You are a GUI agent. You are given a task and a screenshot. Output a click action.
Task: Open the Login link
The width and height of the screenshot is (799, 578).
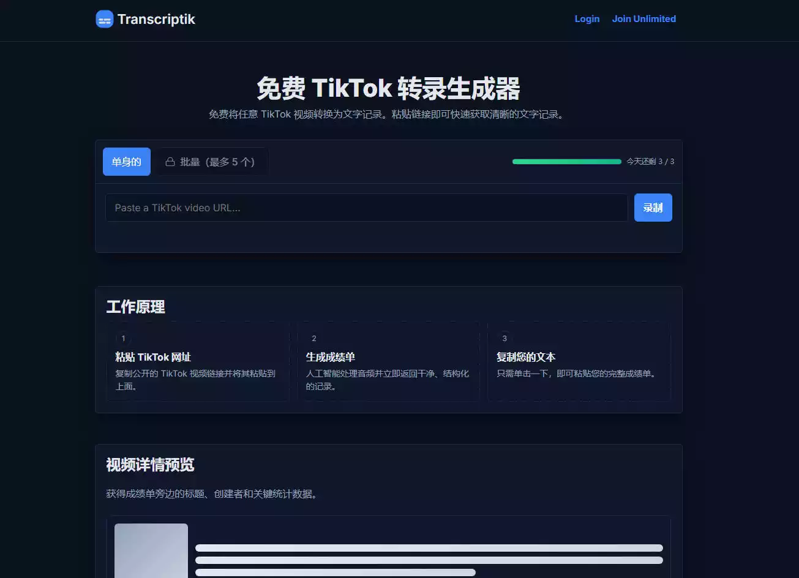(587, 19)
